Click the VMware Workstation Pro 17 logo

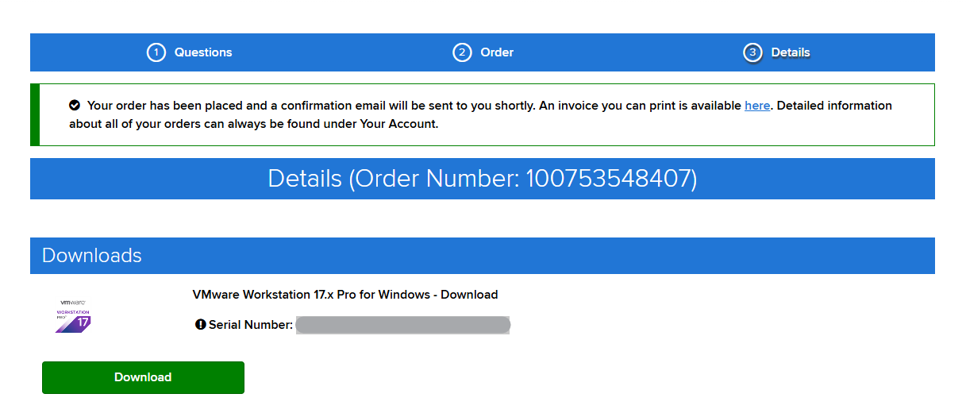(x=74, y=316)
